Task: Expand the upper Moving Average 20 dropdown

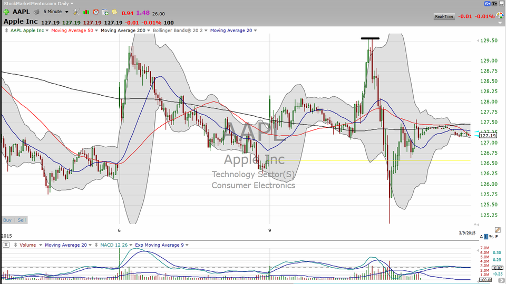Action: (255, 31)
